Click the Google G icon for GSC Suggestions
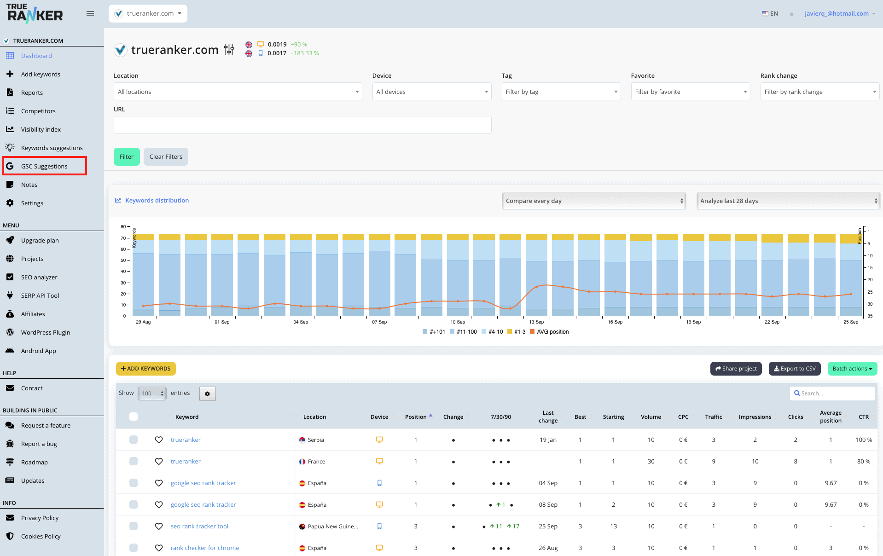 tap(10, 166)
